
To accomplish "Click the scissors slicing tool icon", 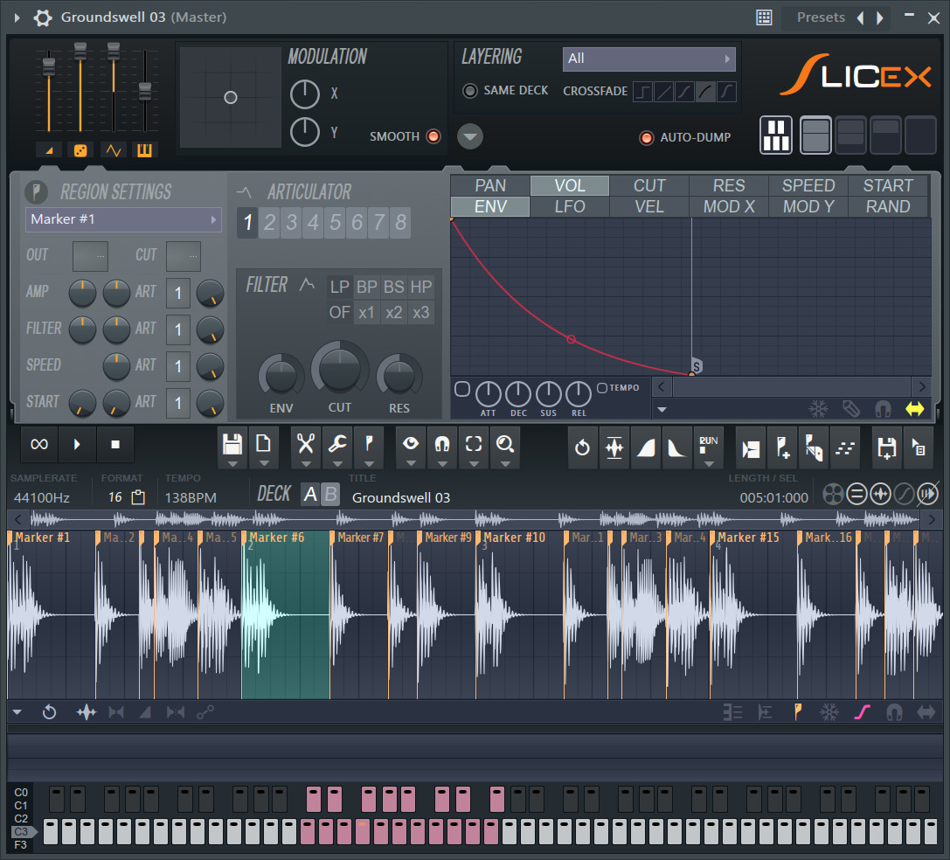I will point(305,443).
